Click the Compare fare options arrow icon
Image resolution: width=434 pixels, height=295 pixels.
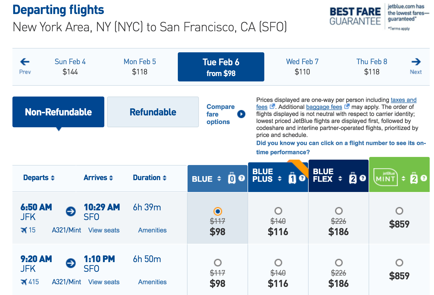click(x=241, y=114)
